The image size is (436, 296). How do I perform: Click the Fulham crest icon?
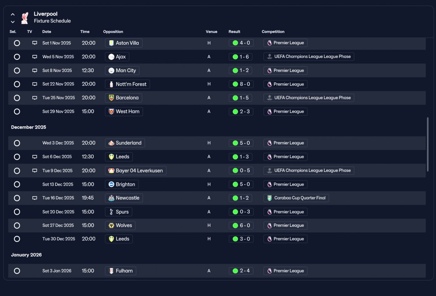(x=111, y=271)
